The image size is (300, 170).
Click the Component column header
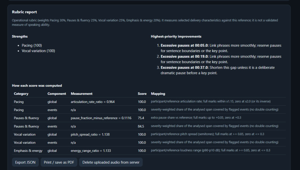pyautogui.click(x=57, y=94)
